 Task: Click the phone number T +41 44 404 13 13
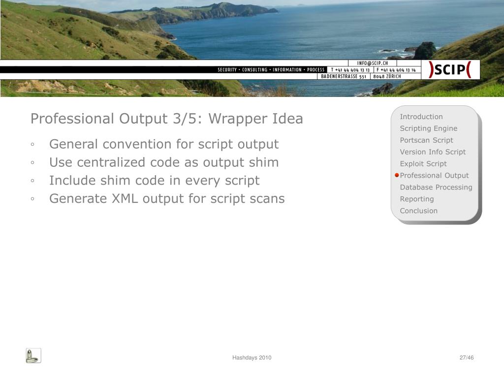click(350, 70)
